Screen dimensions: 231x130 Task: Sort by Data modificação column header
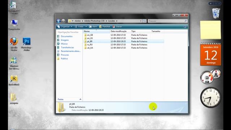120,31
